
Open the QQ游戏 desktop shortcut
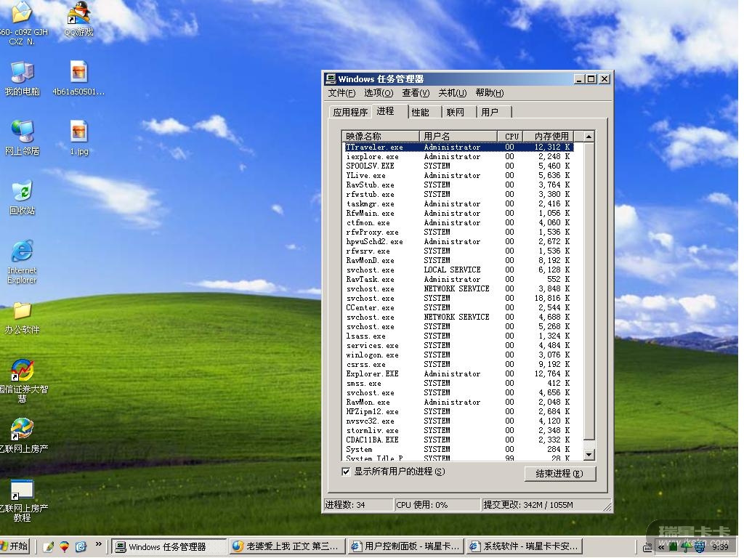click(x=78, y=15)
